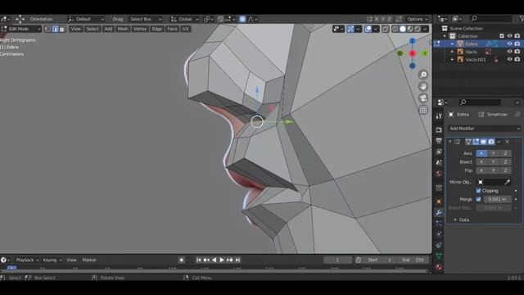Select vertex select mode icon
The height and width of the screenshot is (295, 524).
tap(47, 29)
